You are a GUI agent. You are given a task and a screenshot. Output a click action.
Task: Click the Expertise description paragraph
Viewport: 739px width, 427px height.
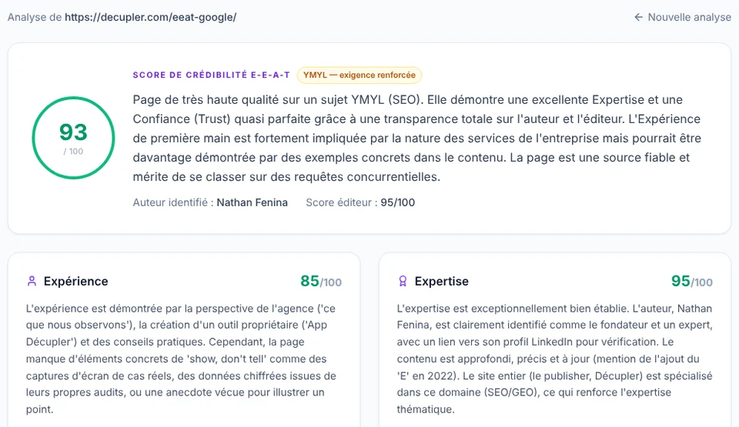tap(555, 359)
